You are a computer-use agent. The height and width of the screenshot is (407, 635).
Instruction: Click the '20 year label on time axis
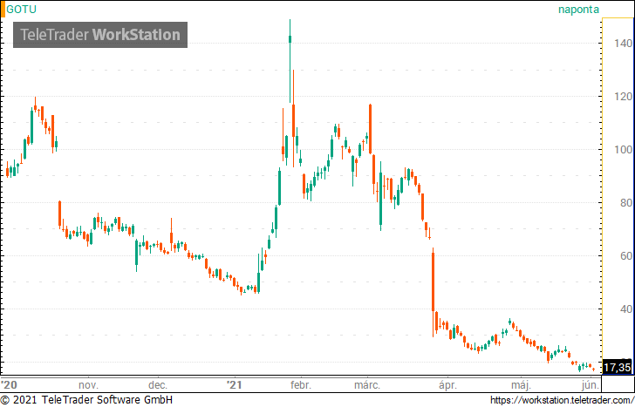click(x=9, y=384)
